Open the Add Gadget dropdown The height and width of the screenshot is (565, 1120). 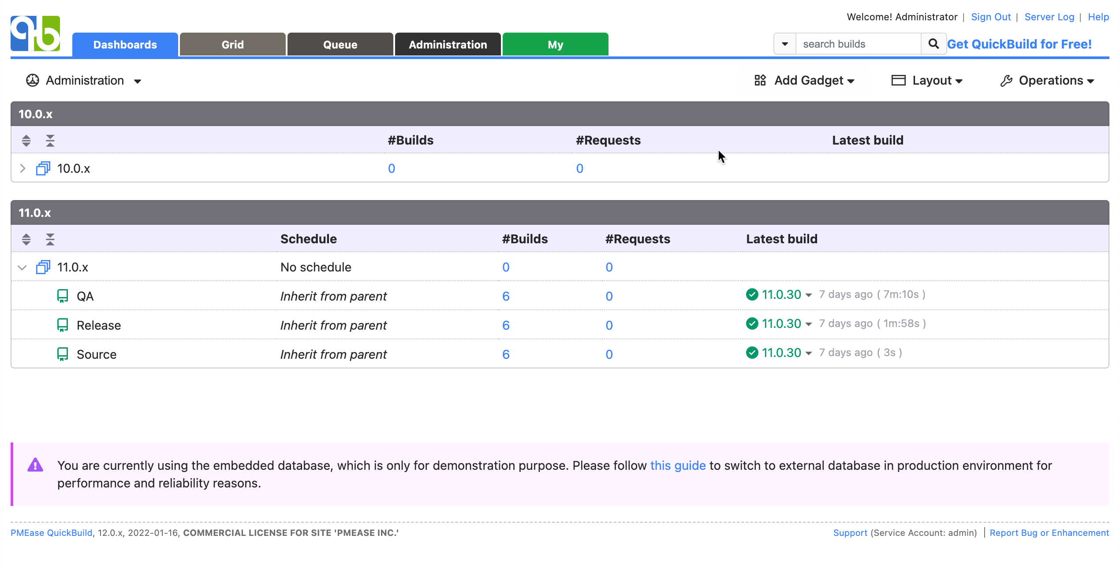click(851, 81)
